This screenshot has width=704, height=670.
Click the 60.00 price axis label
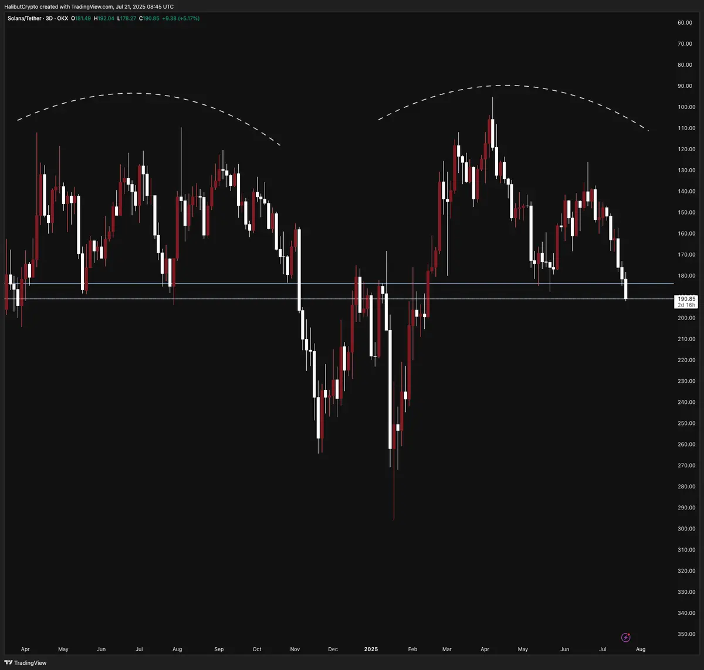(686, 22)
